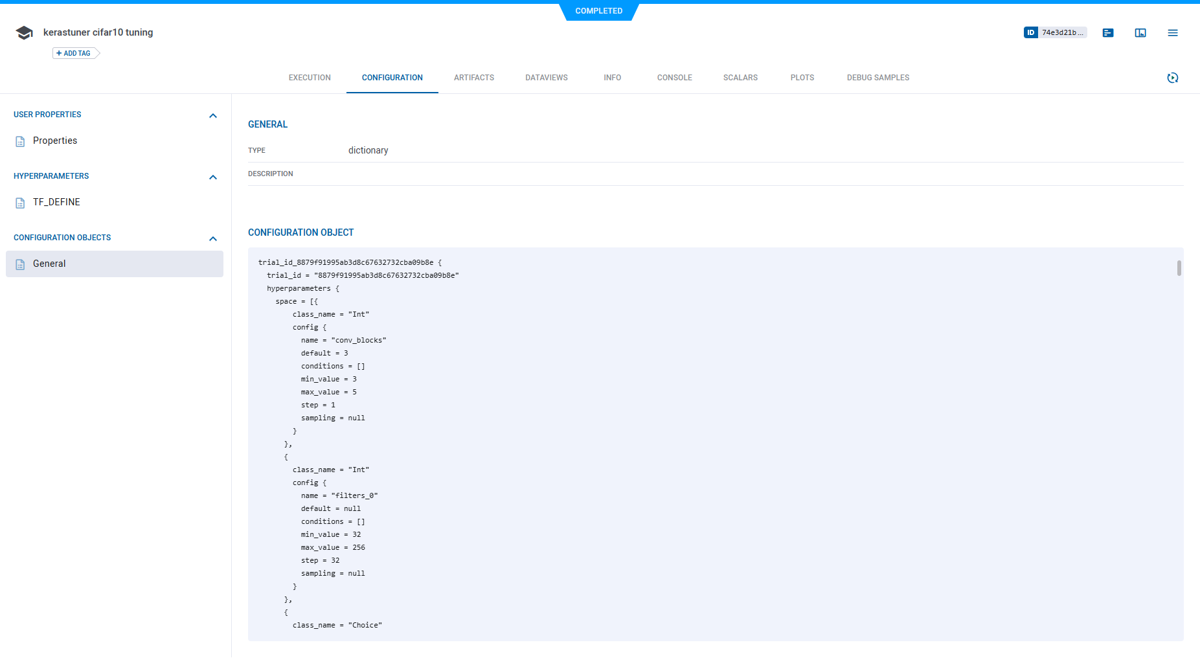The width and height of the screenshot is (1200, 658).
Task: Select General under Configuration Objects
Action: click(49, 264)
